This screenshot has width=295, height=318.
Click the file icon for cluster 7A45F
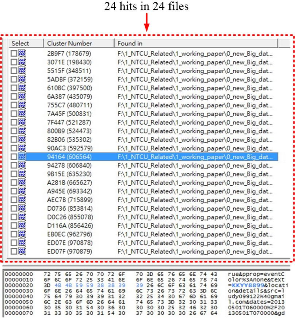[22, 114]
